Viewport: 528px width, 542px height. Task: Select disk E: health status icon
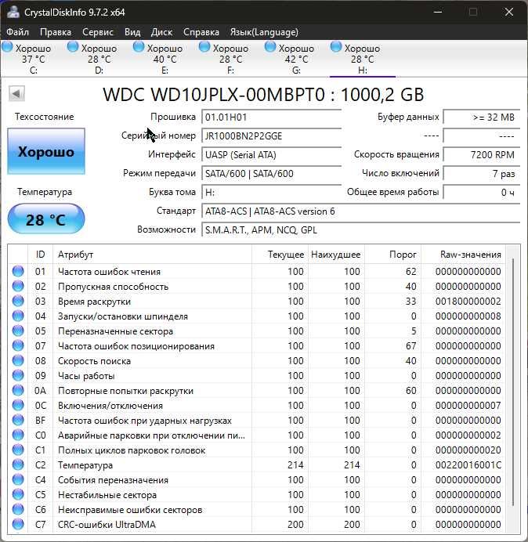(139, 47)
